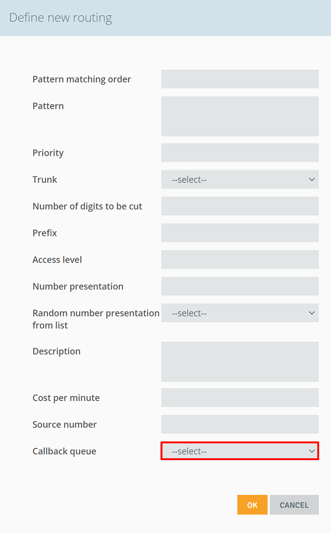Click the Cost per minute field
Screen dimensions: 331x533
240,398
